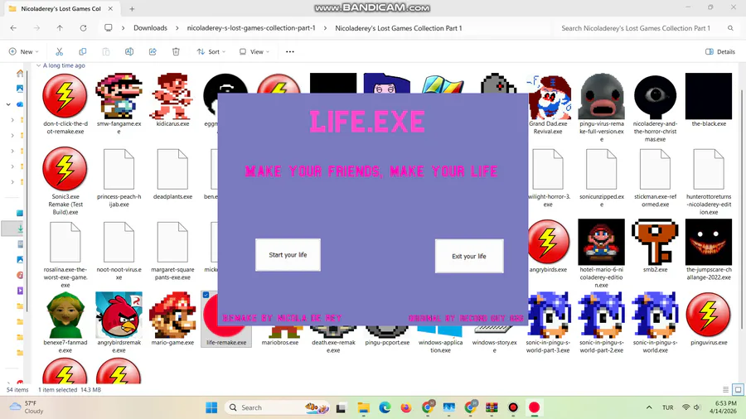Image resolution: width=746 pixels, height=419 pixels.
Task: Open the Sort dropdown menu
Action: pyautogui.click(x=211, y=51)
